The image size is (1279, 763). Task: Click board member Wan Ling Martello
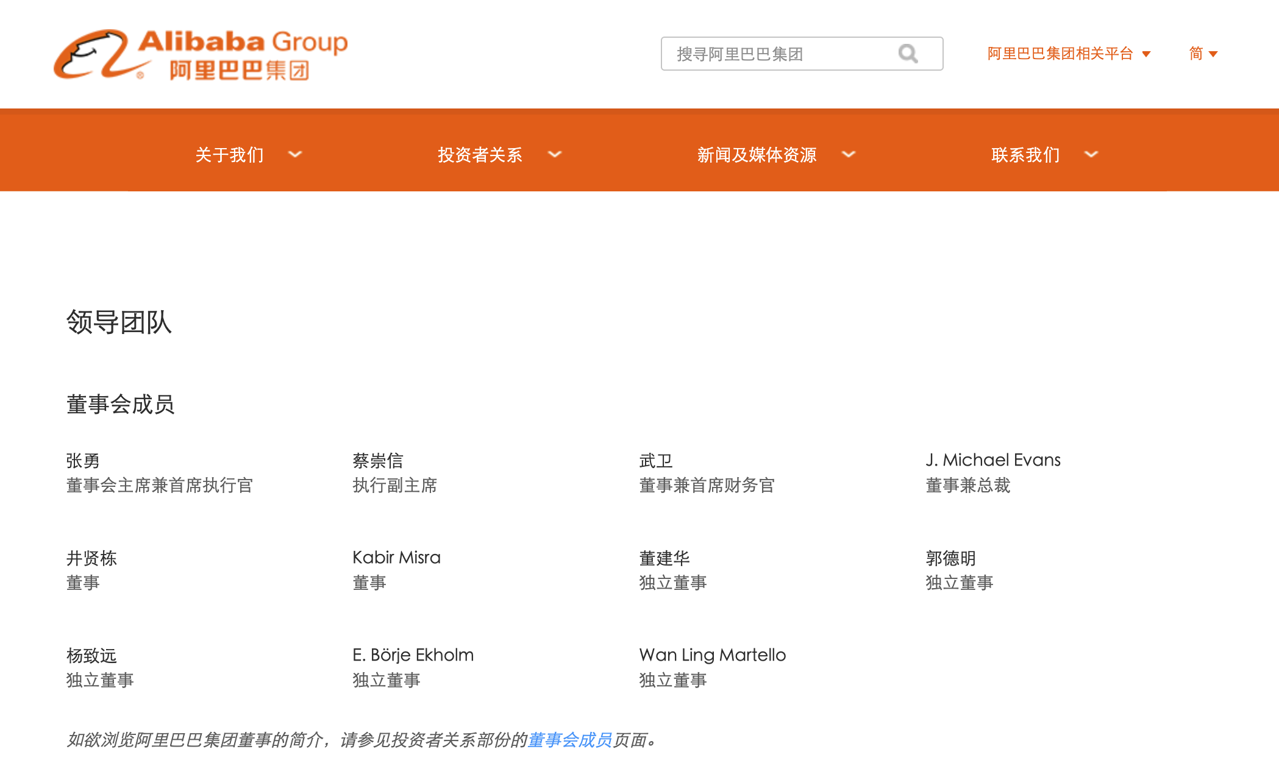[x=712, y=655]
